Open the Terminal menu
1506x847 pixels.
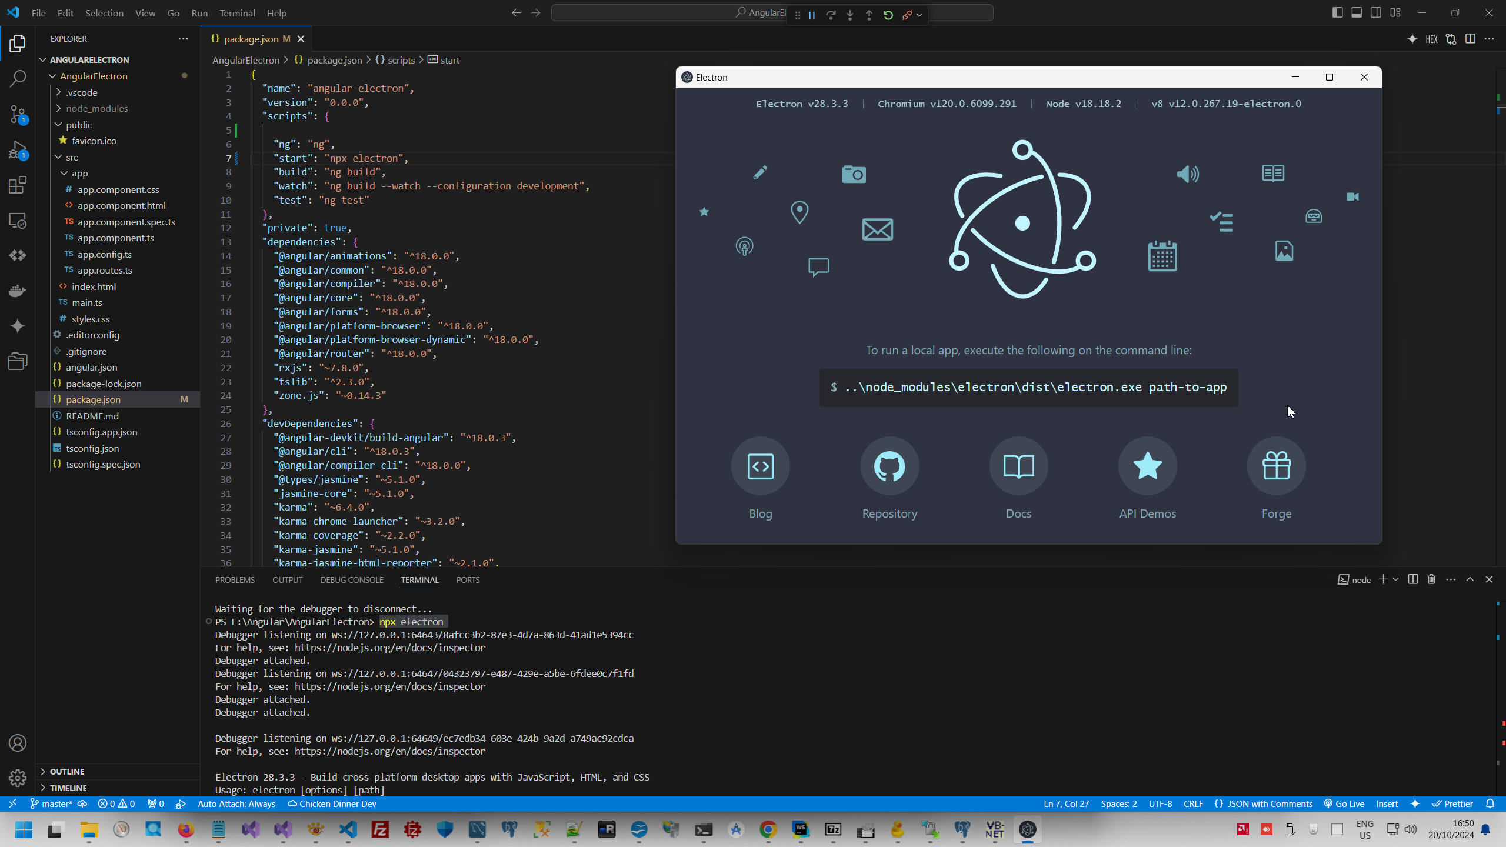pyautogui.click(x=237, y=13)
